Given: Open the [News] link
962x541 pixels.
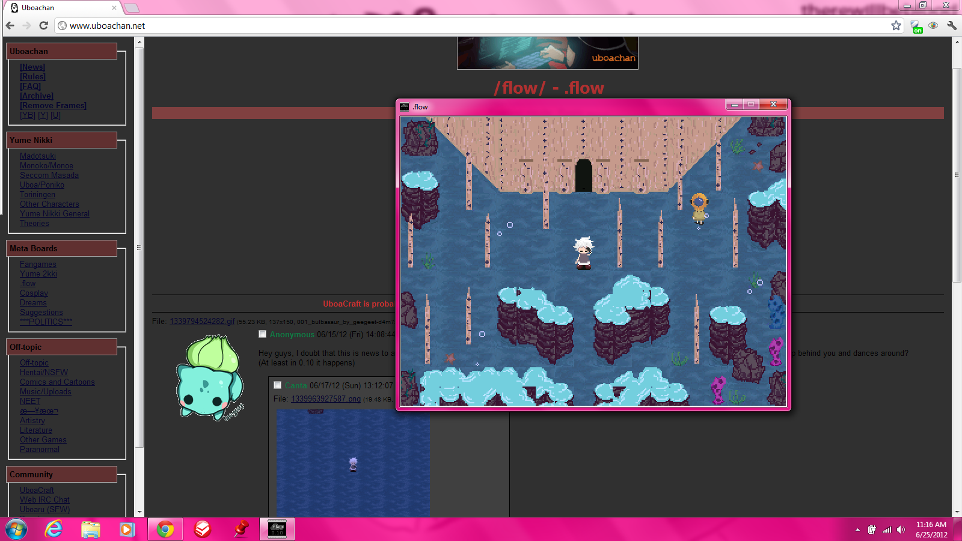Looking at the screenshot, I should pyautogui.click(x=32, y=67).
